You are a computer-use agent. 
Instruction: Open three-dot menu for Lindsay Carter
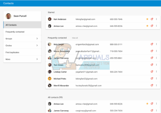(156, 72)
